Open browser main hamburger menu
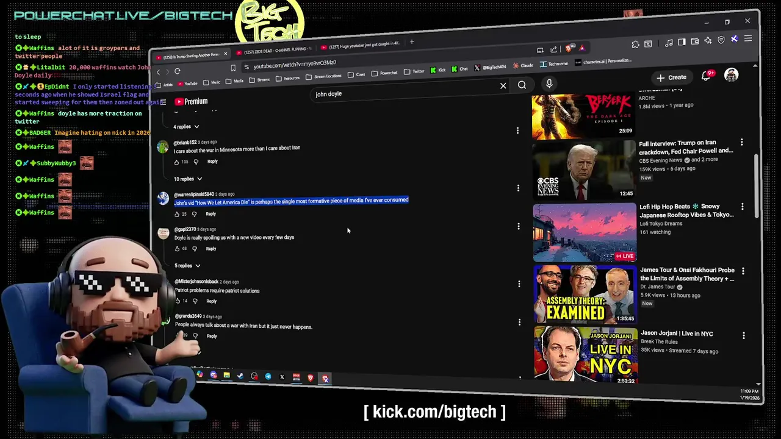 (x=748, y=38)
